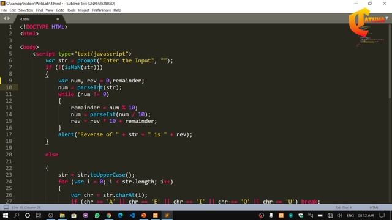Click the unsaved dot on 4.html tab
Viewport: 392px width, 220px height.
(58, 19)
